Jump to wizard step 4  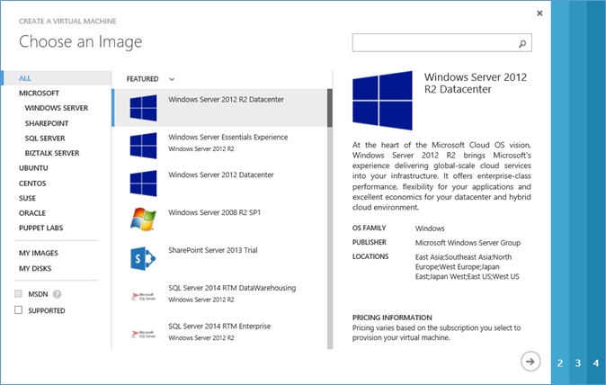point(595,363)
